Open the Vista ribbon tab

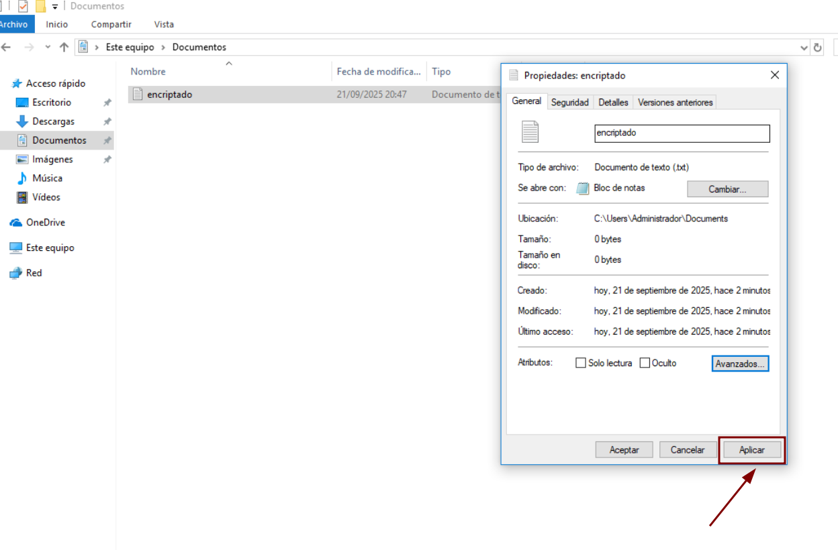[164, 24]
